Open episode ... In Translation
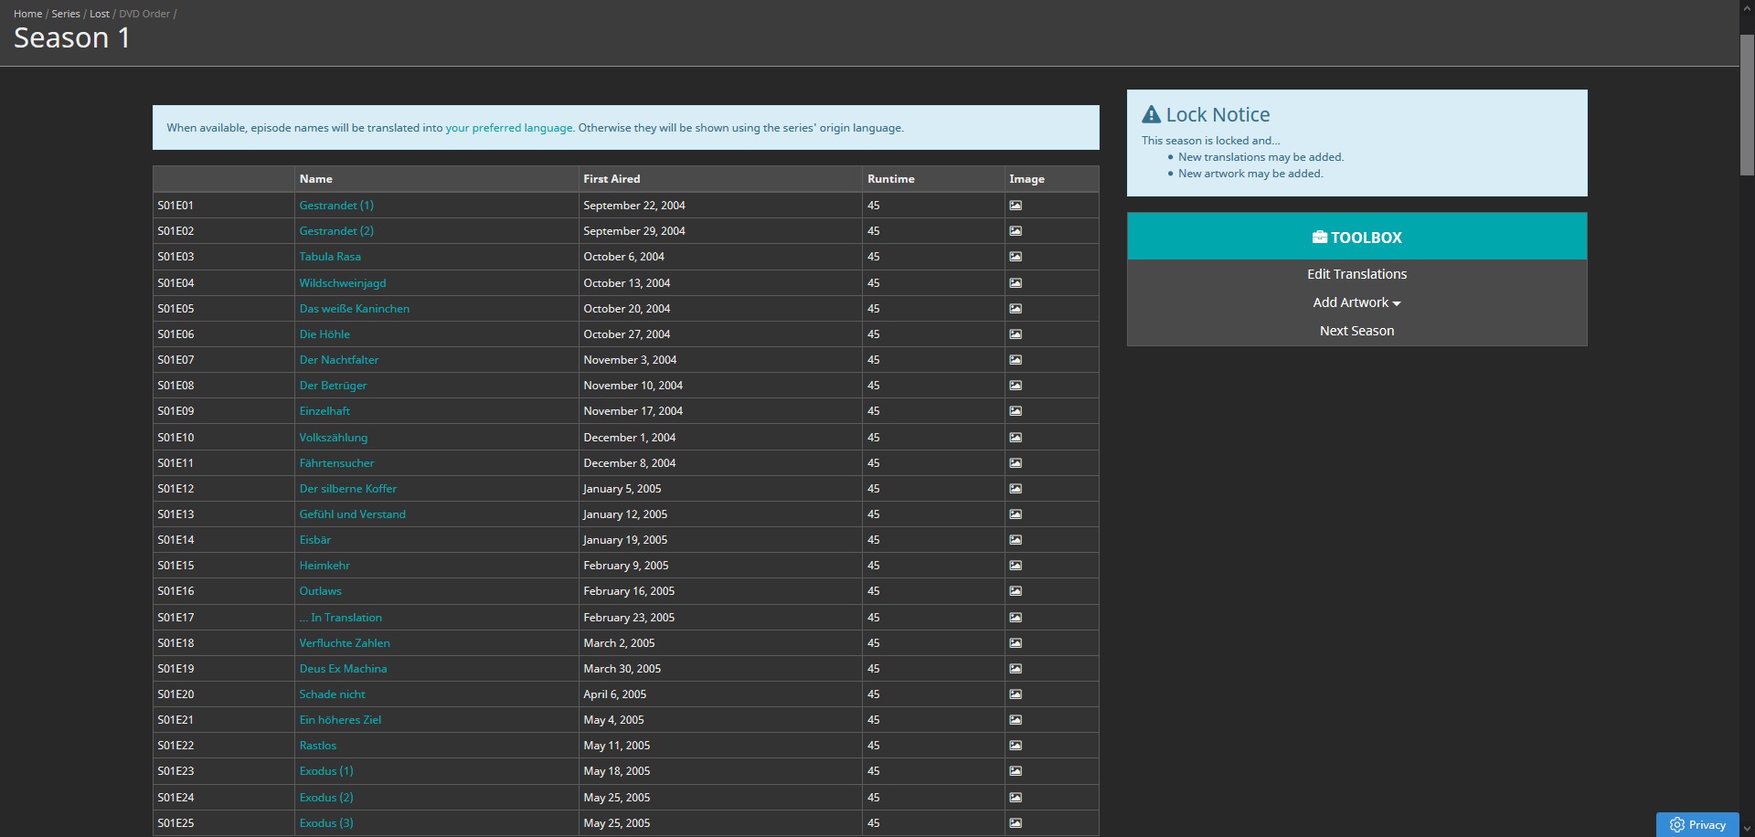1755x837 pixels. (x=341, y=618)
